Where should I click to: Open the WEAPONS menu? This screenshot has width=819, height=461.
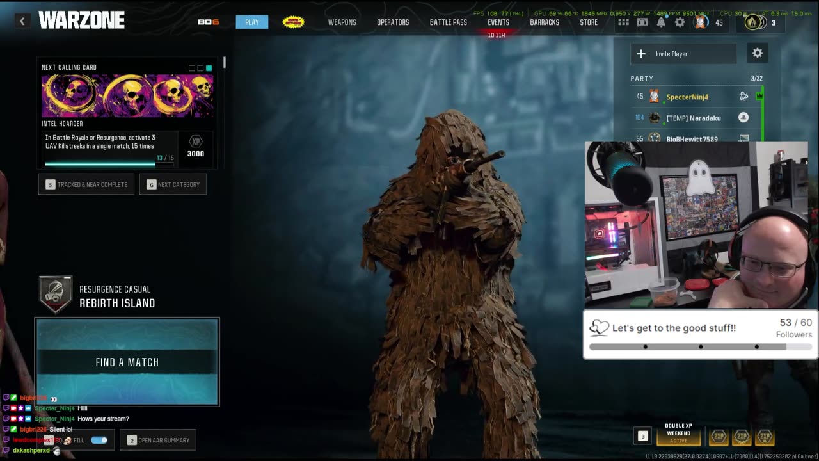click(x=342, y=22)
